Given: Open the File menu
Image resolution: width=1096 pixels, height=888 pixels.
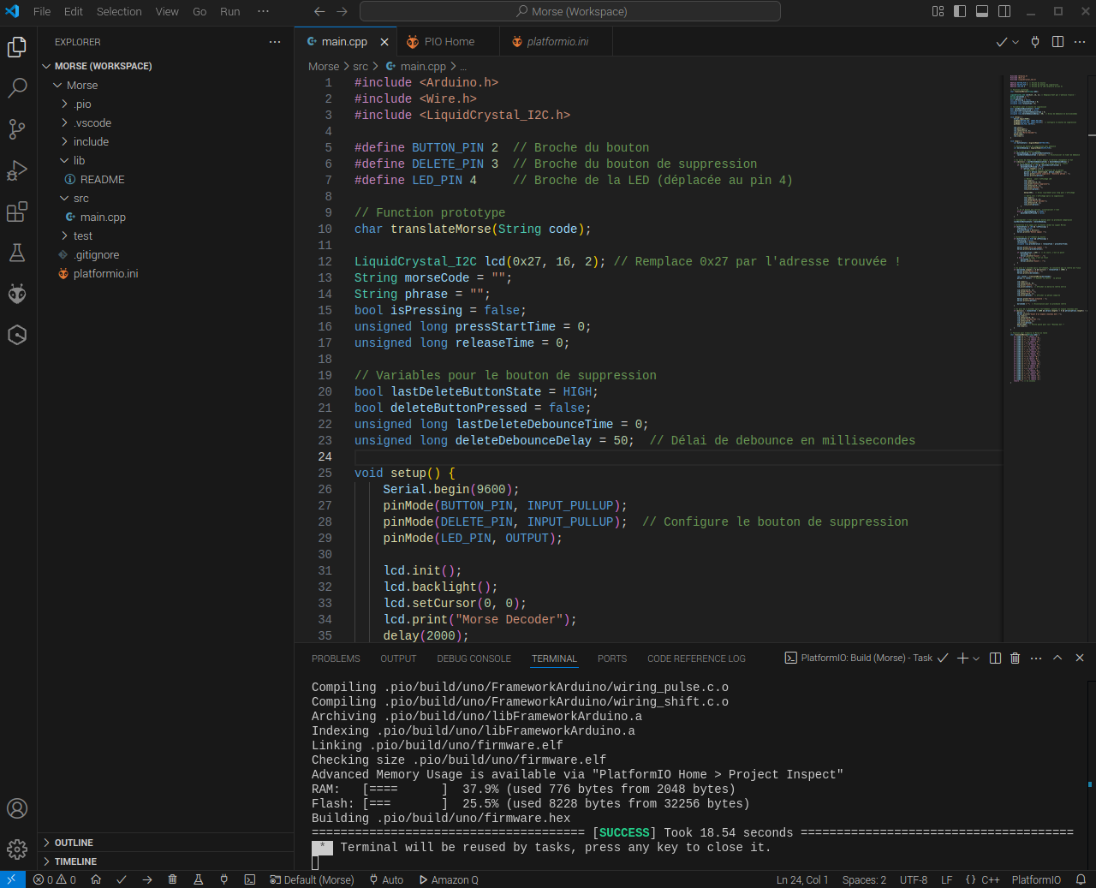Looking at the screenshot, I should click(42, 11).
